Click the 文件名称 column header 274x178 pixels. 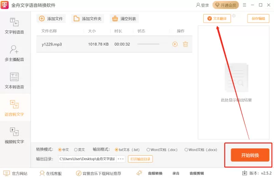49,31
